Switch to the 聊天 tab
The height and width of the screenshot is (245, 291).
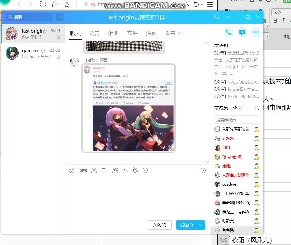(x=75, y=33)
